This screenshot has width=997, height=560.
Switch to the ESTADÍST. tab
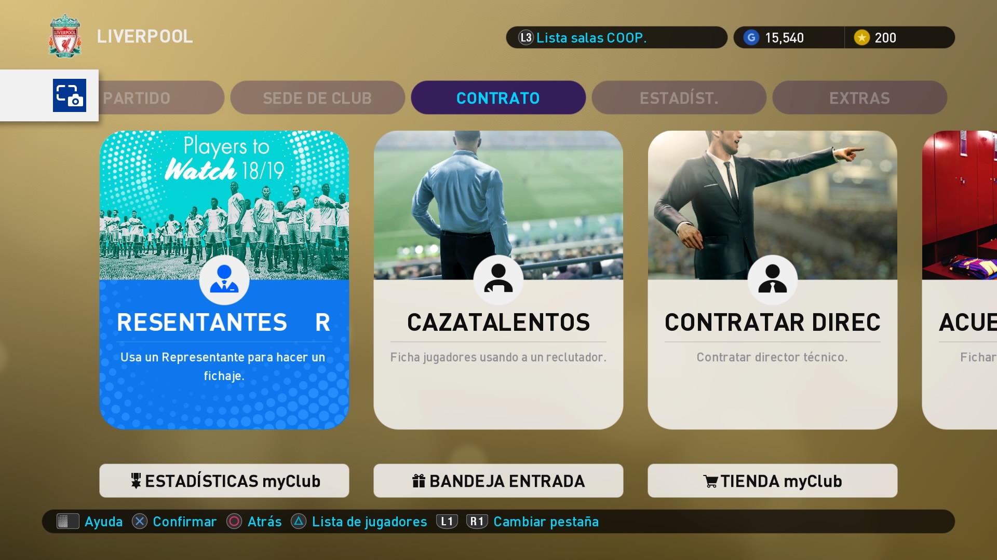pyautogui.click(x=679, y=97)
